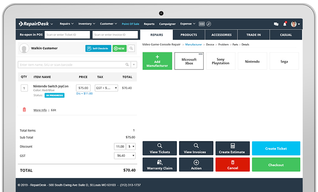The width and height of the screenshot is (318, 192).
Task: Expand the Customer menu
Action: pos(108,24)
